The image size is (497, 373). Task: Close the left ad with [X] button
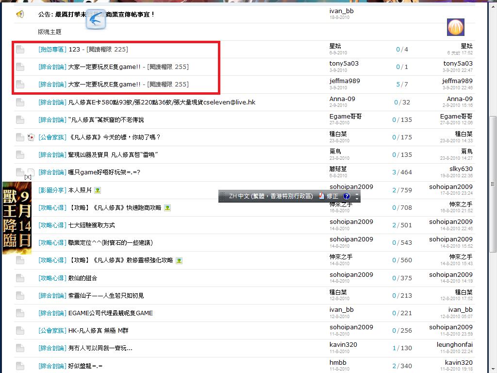pos(28,178)
